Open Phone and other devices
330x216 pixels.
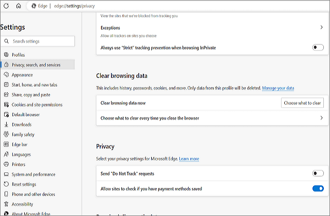click(x=33, y=194)
